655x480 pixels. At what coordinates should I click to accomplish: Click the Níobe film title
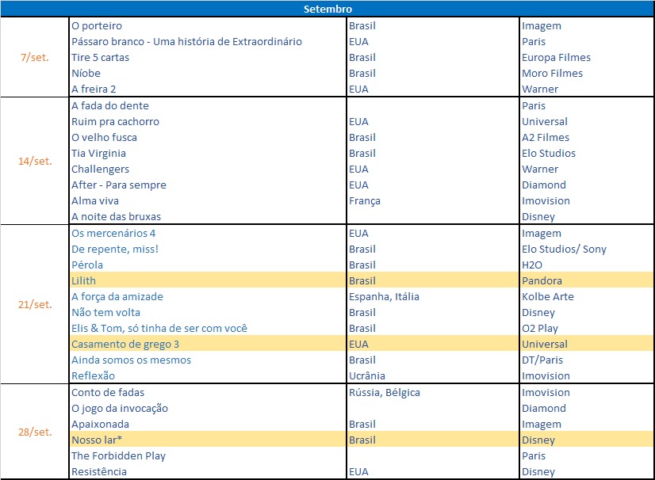(86, 73)
